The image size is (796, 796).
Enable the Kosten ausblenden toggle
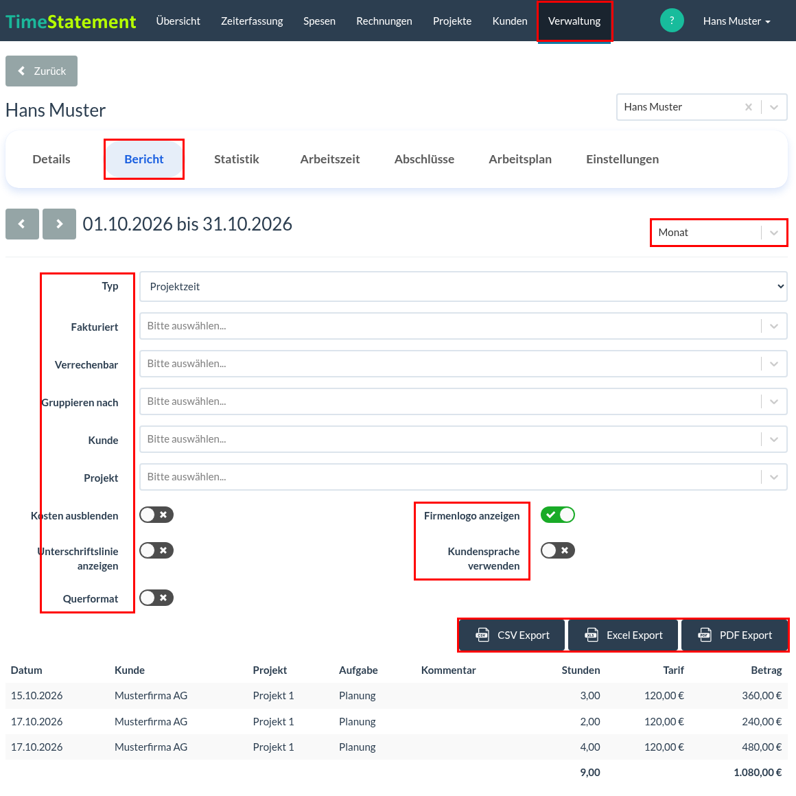click(x=156, y=515)
